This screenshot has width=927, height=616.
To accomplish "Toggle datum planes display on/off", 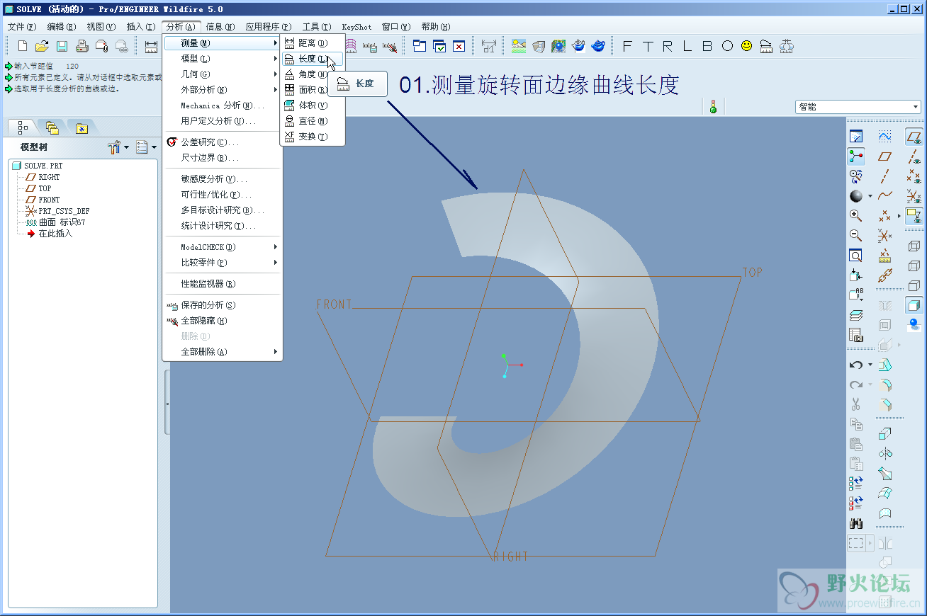I will pos(914,137).
